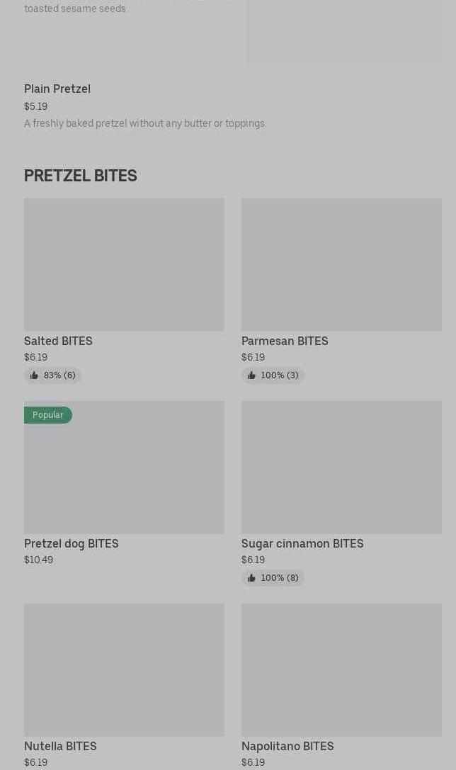Screen dimensions: 456x770
Task: Open the Parmesan BITES image
Action: pyautogui.click(x=341, y=264)
